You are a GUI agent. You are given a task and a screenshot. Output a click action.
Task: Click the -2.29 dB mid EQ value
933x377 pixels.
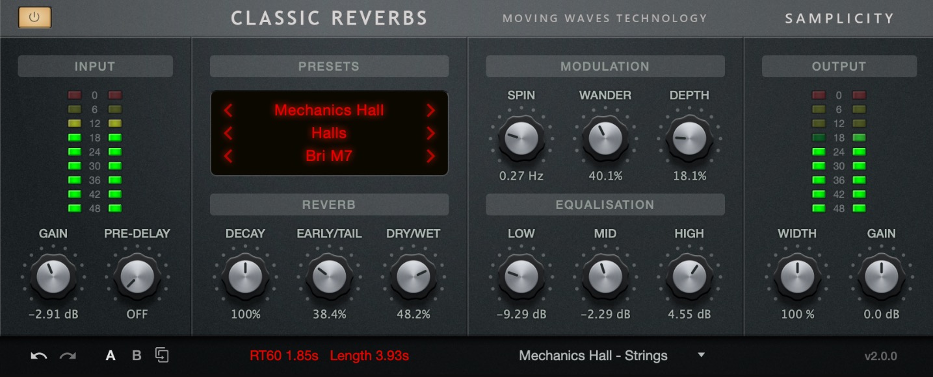pos(605,315)
